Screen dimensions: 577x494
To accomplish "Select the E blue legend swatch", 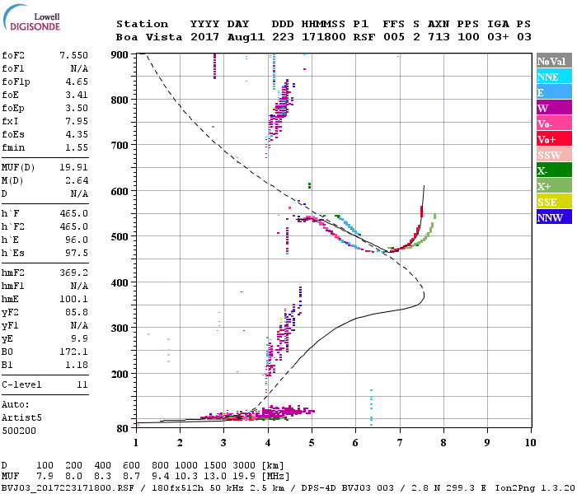I will pyautogui.click(x=554, y=92).
